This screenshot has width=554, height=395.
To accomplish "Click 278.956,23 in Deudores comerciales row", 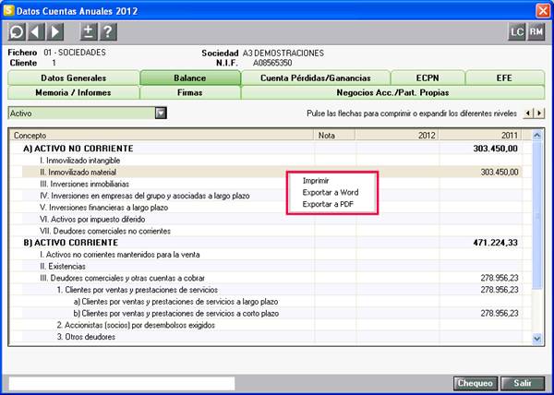I will pyautogui.click(x=500, y=278).
